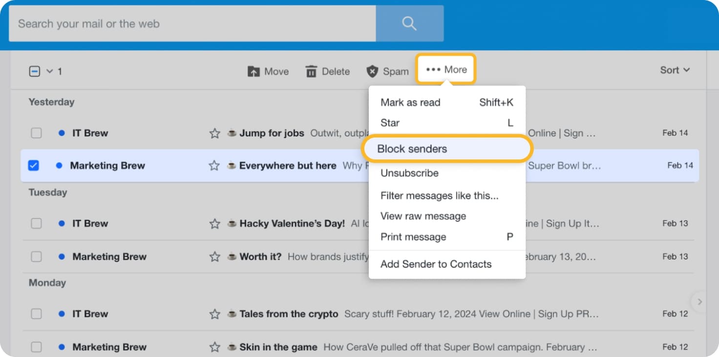
Task: Click the select-all checkbox at top left
Action: (x=34, y=71)
